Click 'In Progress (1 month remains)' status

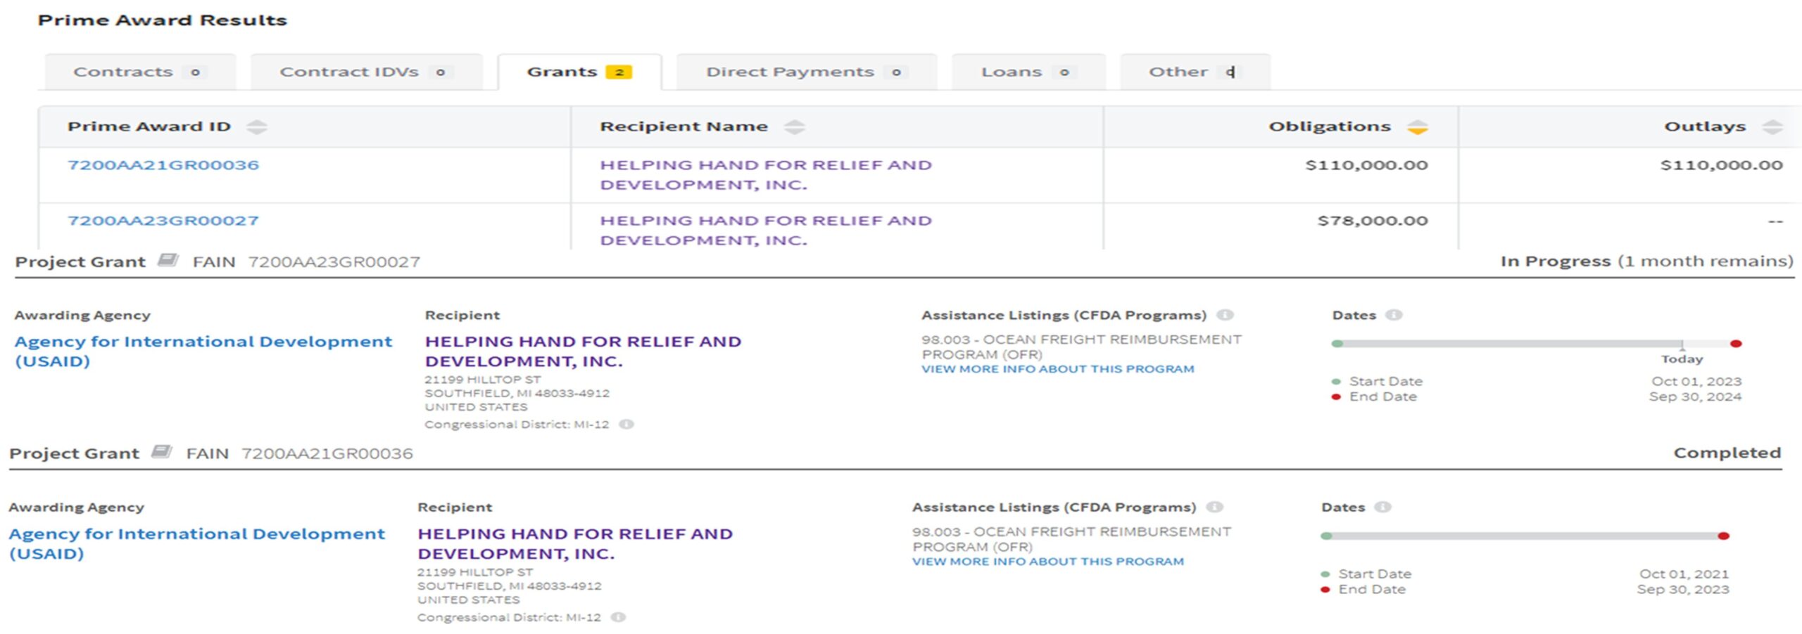click(x=1647, y=261)
